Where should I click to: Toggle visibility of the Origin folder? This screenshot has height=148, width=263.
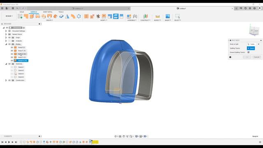[x=9, y=37]
